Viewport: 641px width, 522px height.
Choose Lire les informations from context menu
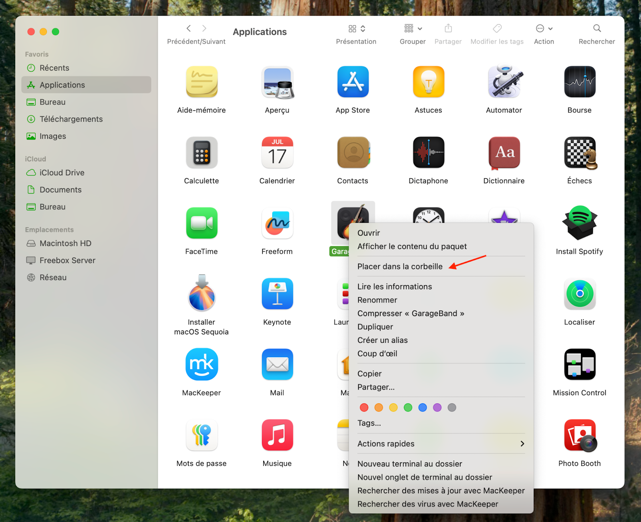[395, 286]
